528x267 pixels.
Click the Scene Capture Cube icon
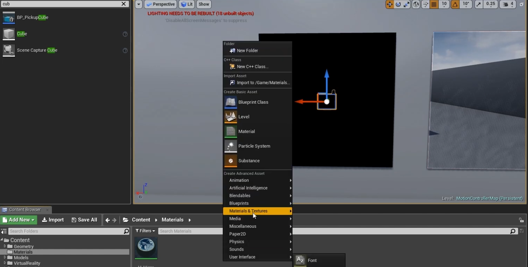[x=9, y=50]
